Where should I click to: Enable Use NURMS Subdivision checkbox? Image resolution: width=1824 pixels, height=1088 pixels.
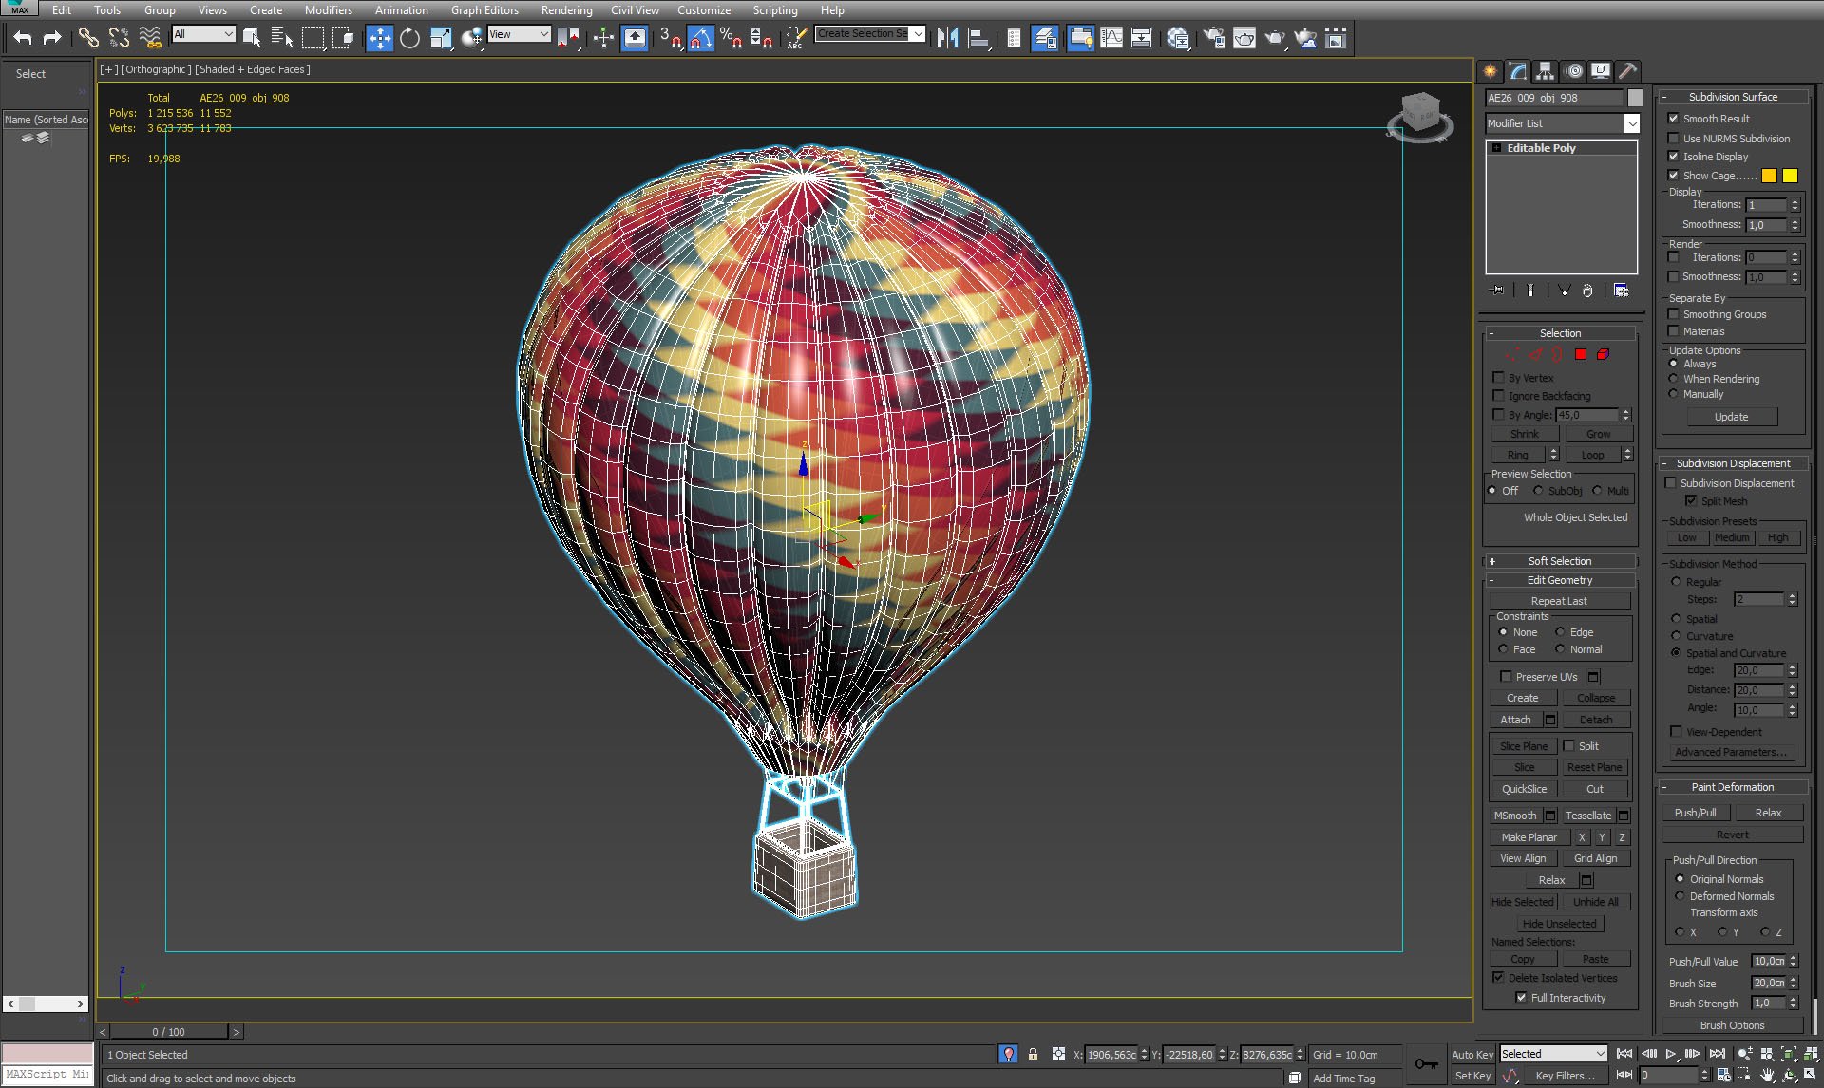pos(1674,139)
